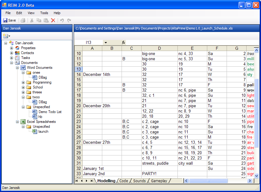Switch to the Code sheet tab
This screenshot has width=261, height=192.
[124, 181]
